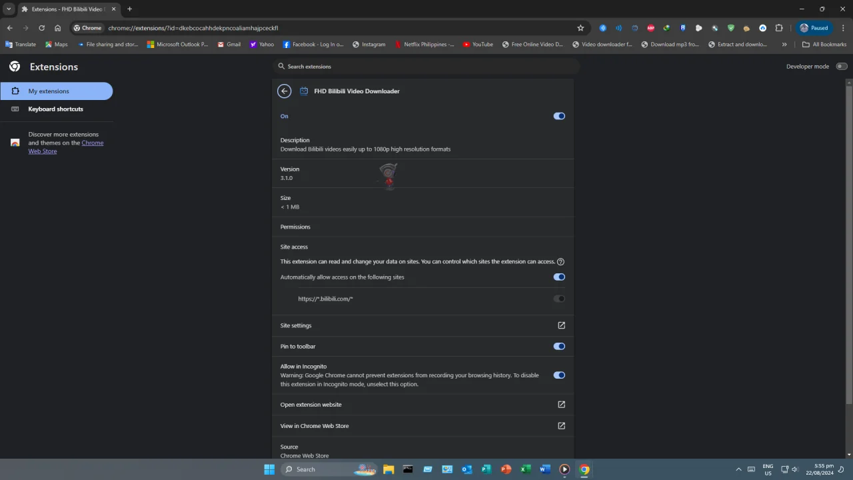The width and height of the screenshot is (853, 480).
Task: Open the Extensions puzzle piece menu
Action: (x=779, y=28)
